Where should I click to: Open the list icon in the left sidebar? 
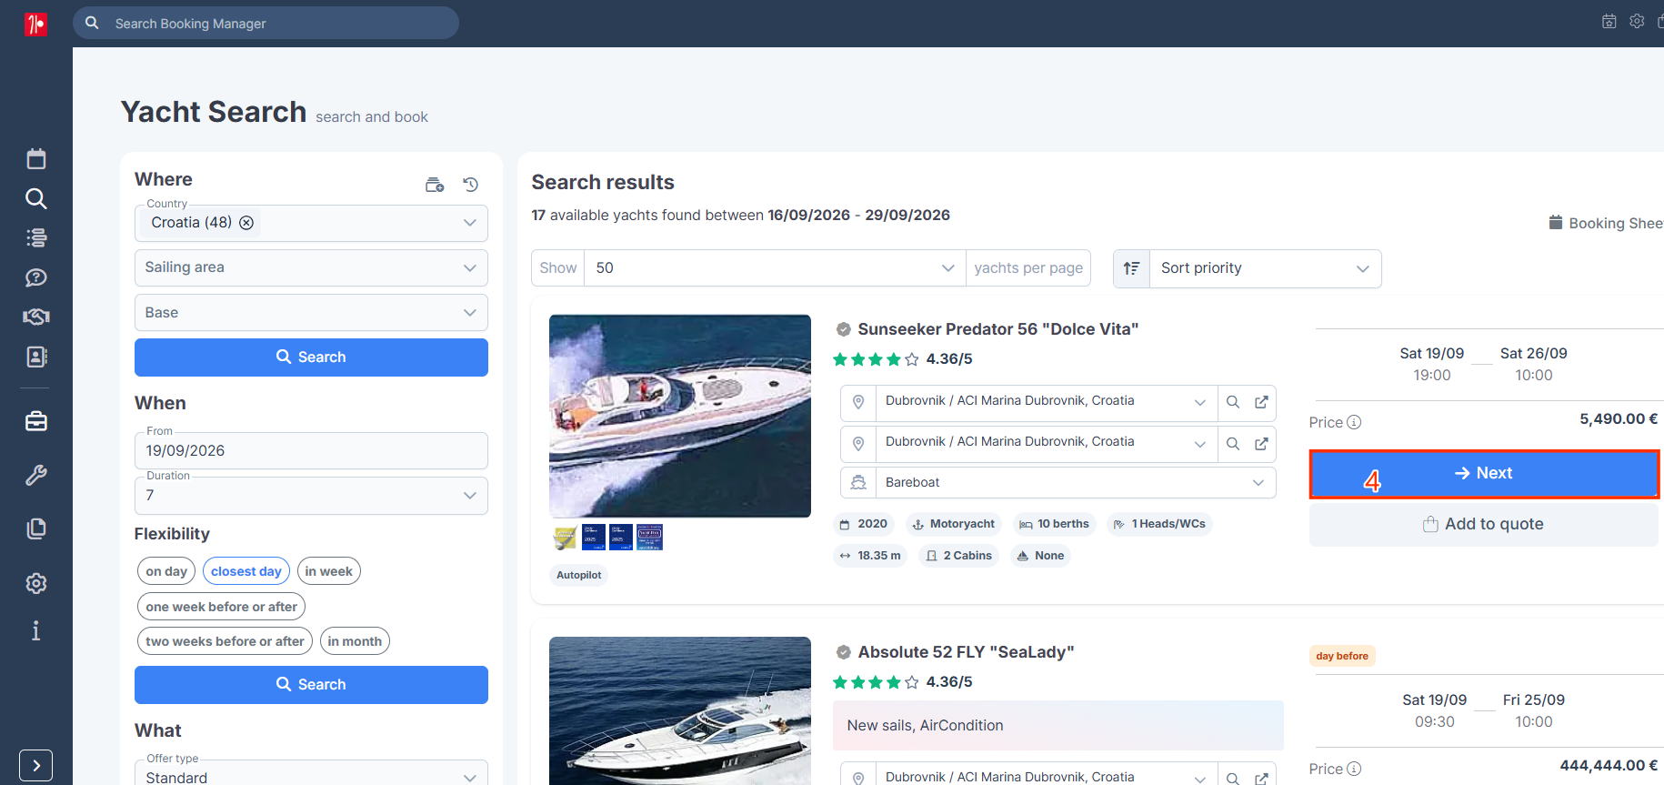point(36,237)
